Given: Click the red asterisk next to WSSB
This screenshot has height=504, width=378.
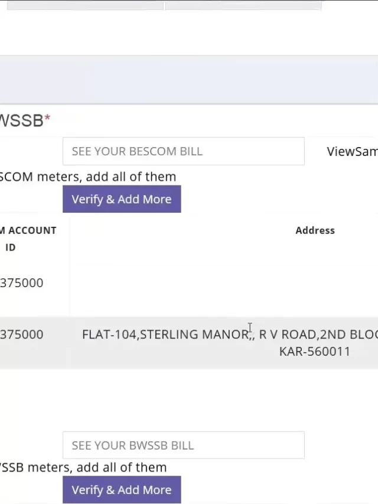Looking at the screenshot, I should tap(47, 118).
